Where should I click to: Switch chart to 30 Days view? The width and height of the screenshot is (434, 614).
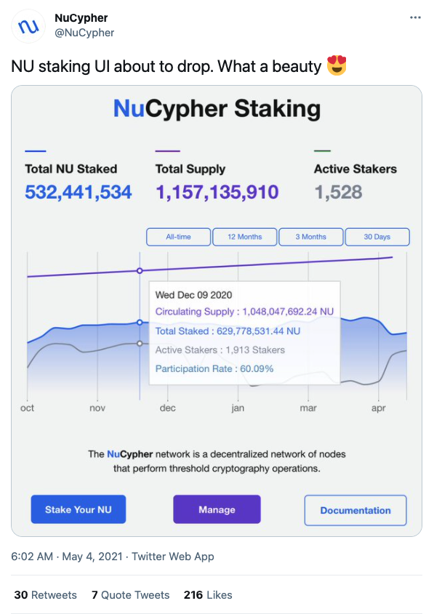tap(377, 237)
